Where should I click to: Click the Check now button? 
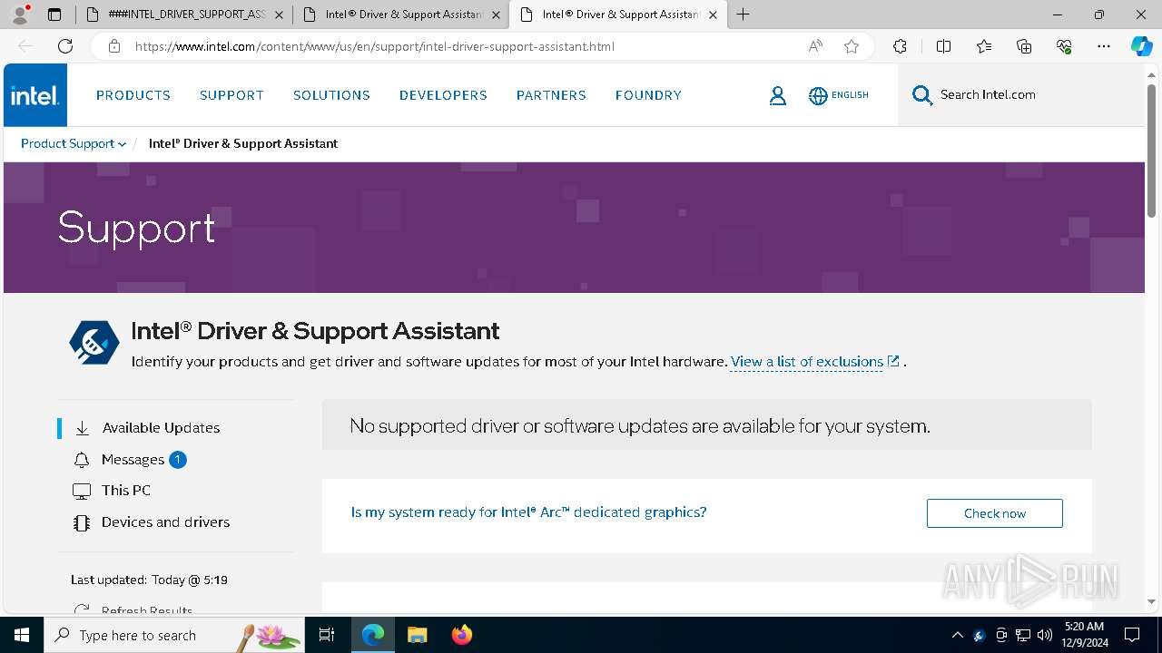994,513
